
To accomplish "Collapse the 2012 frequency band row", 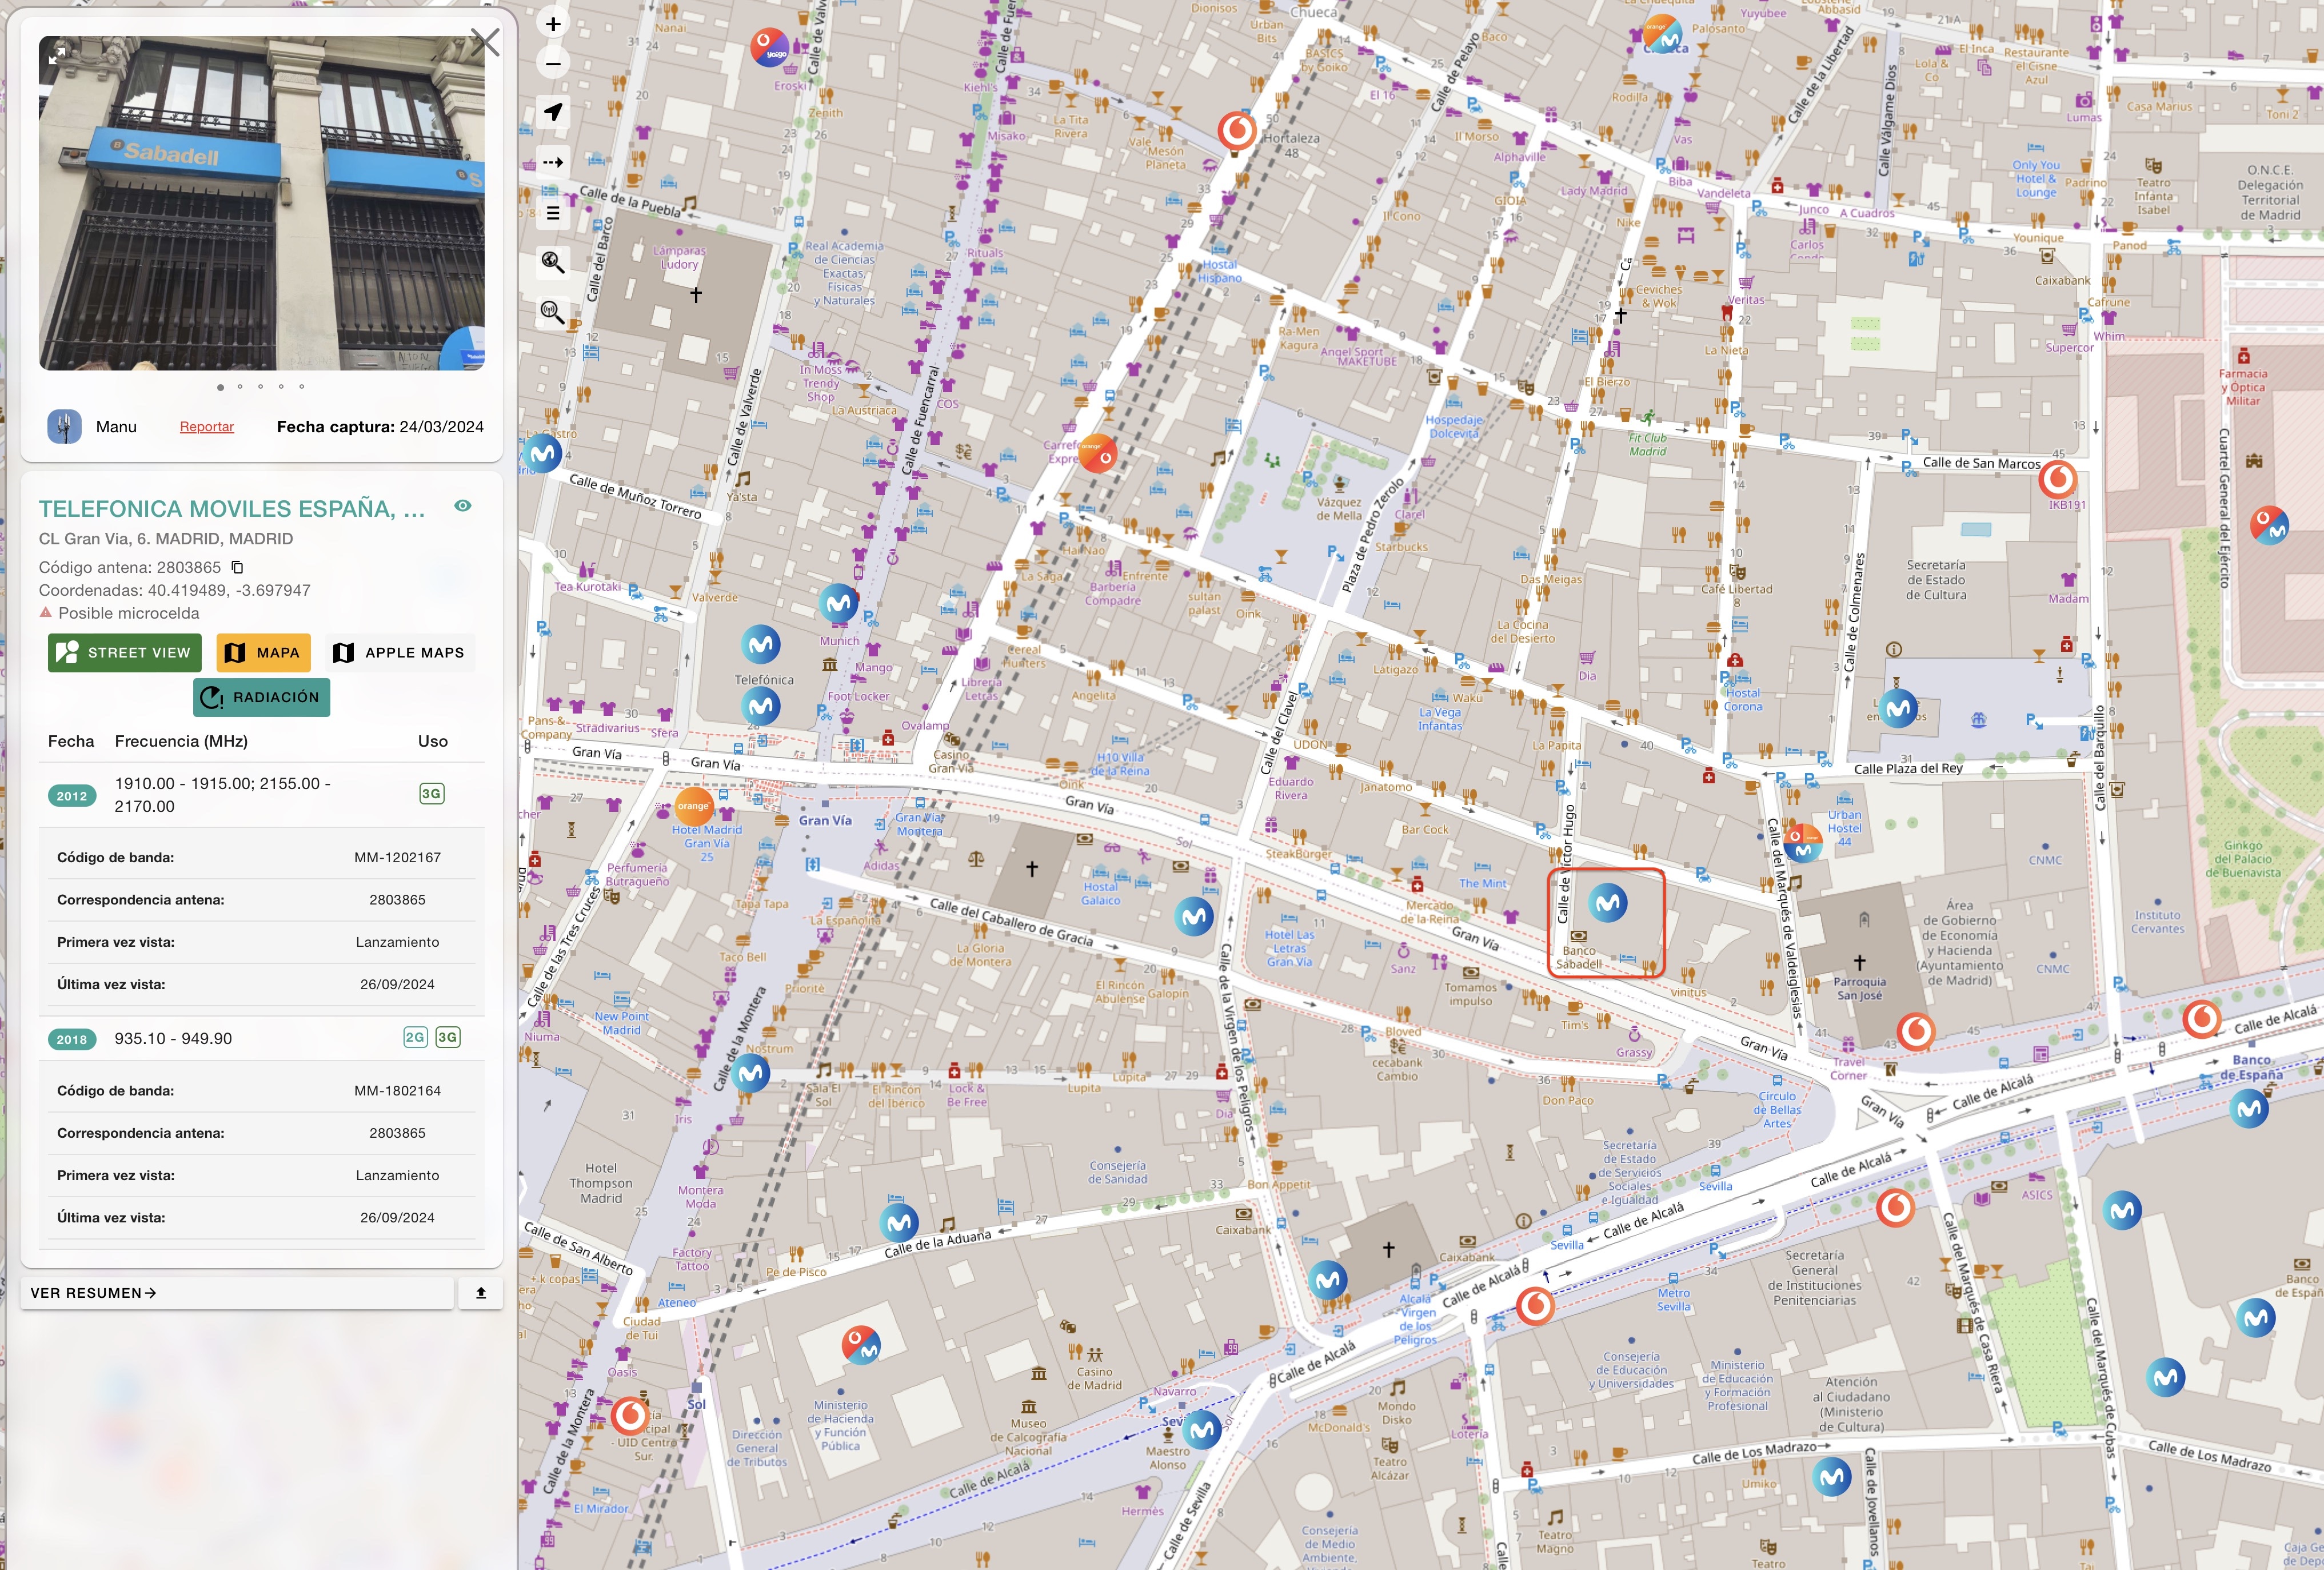I will point(262,795).
